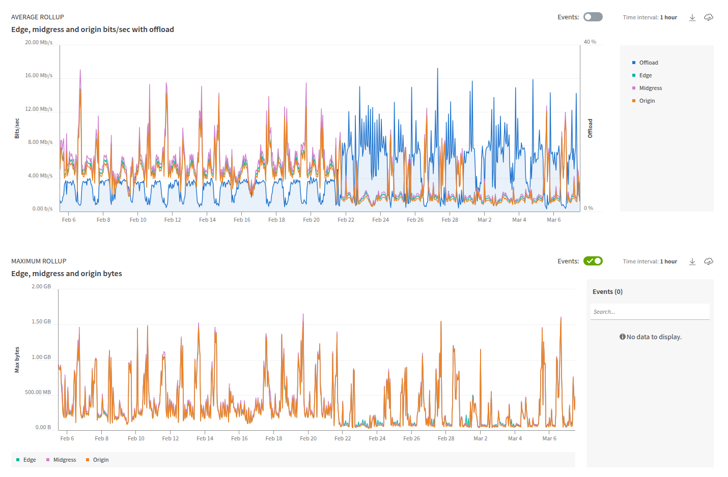The image size is (728, 477).
Task: Open cloud export on the Maximum Rollup chart
Action: point(709,261)
